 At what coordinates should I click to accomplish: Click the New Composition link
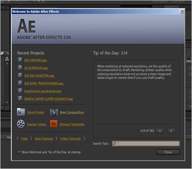72,113
